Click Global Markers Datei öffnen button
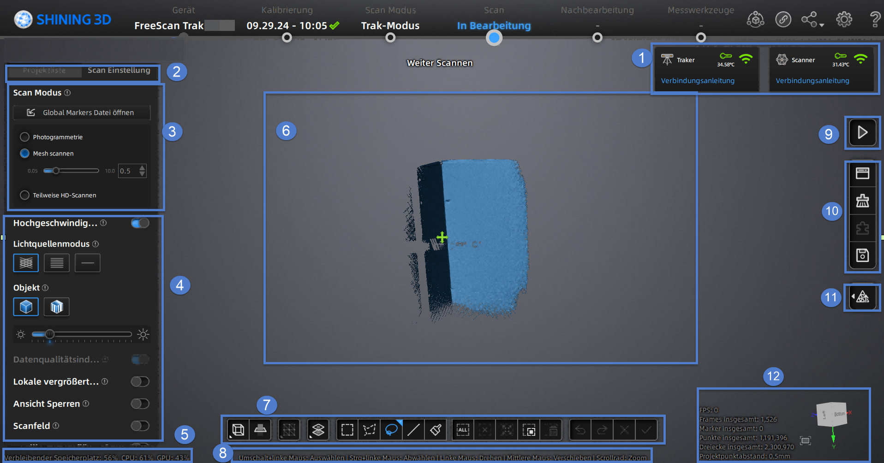 pos(82,113)
